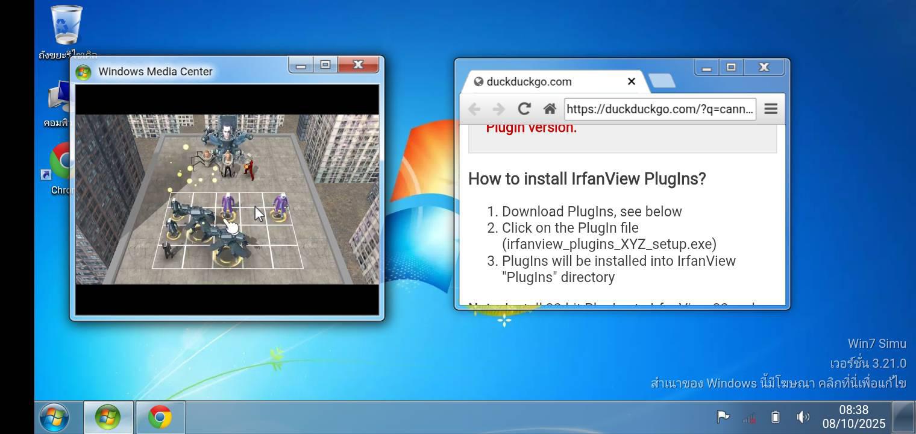Click the Show Desktop strip on the taskbar
The image size is (916, 434).
point(903,417)
